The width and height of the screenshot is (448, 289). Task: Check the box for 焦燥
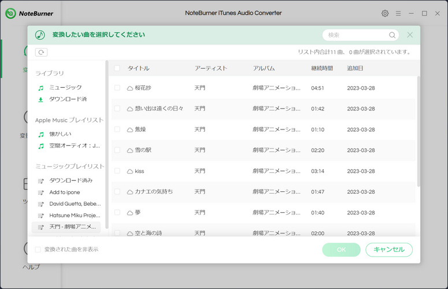tap(117, 129)
